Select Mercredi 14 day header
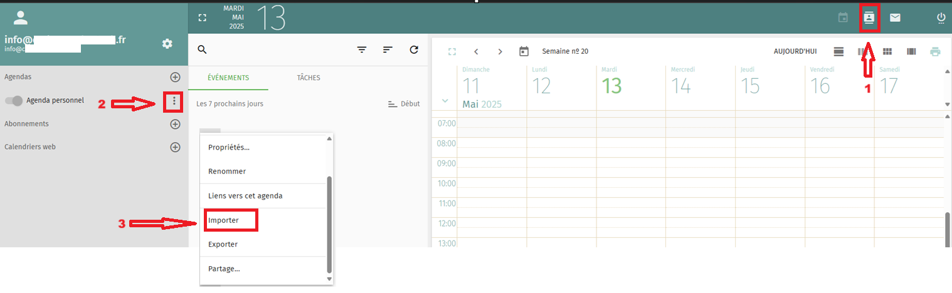This screenshot has width=952, height=293. [701, 88]
